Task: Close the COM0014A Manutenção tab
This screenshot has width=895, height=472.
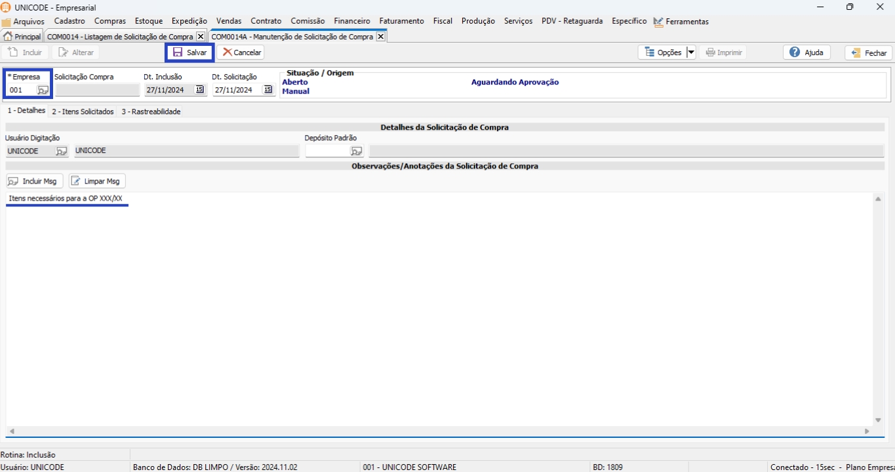Action: click(380, 37)
